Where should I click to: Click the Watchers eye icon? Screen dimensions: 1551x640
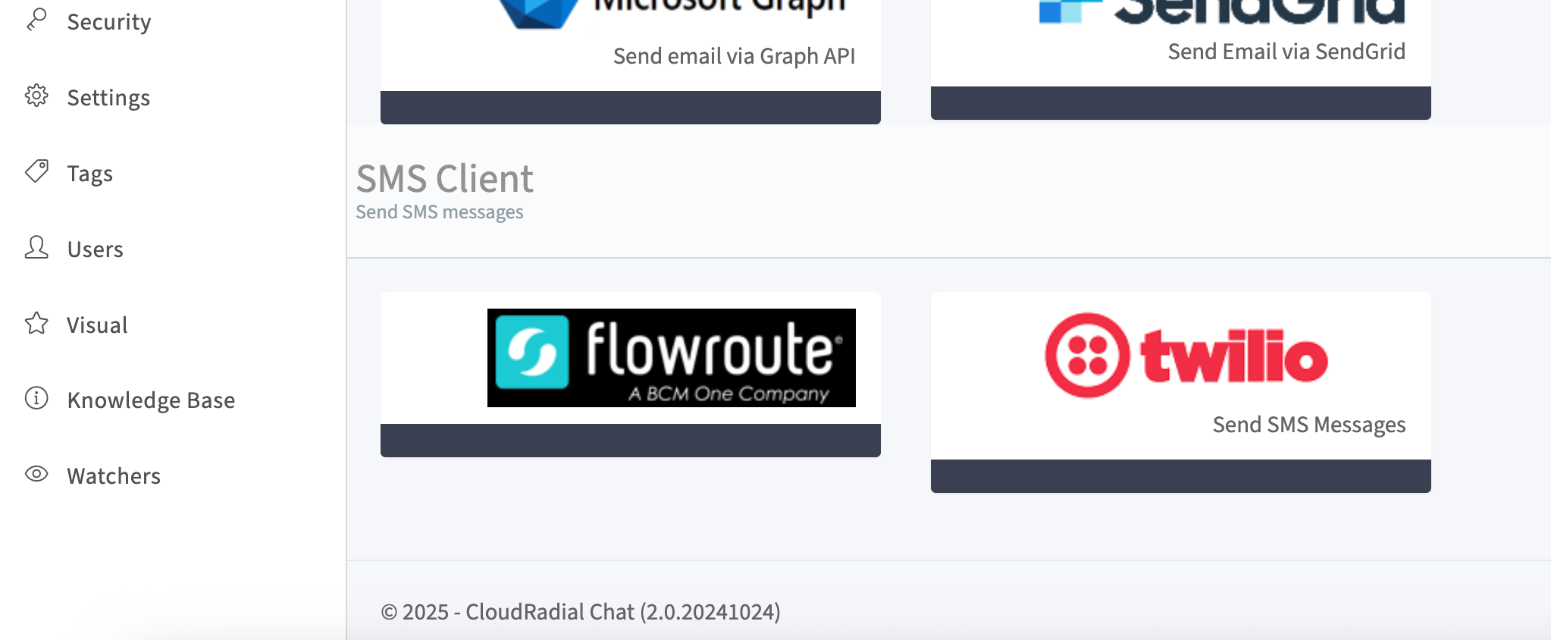coord(36,474)
